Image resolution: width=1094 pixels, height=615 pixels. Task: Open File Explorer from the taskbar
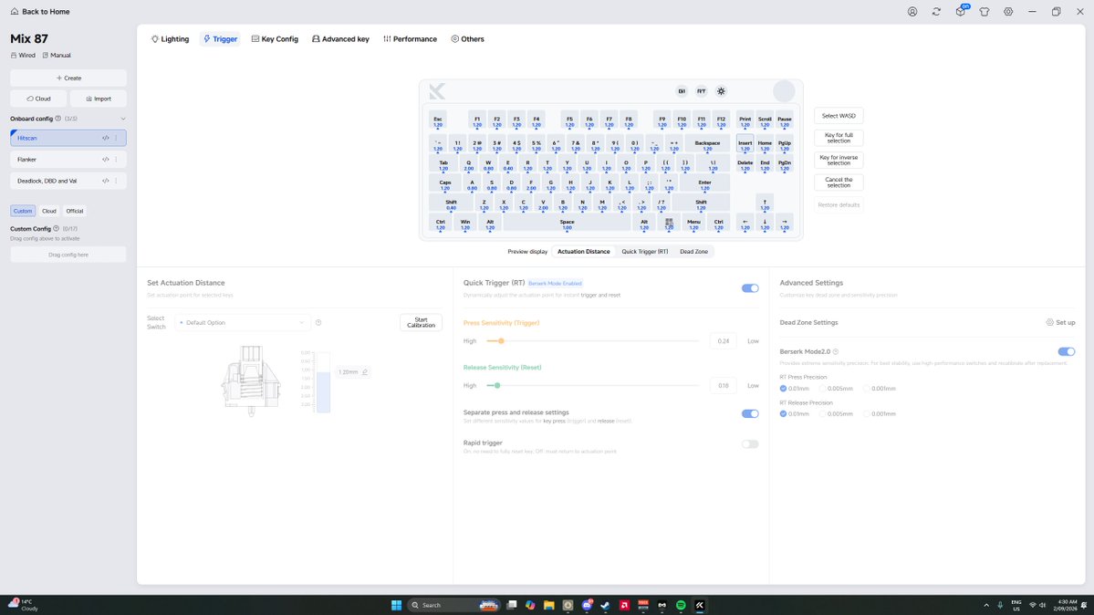pos(549,605)
